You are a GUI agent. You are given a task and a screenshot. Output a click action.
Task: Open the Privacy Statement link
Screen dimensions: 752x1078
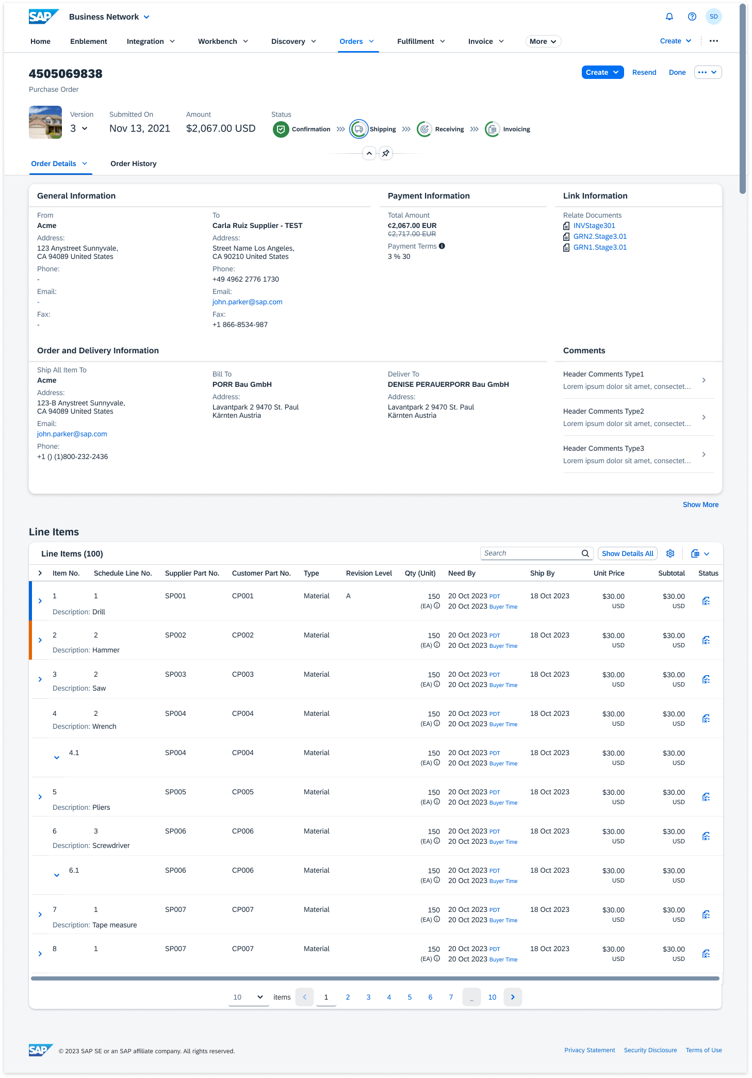point(590,1050)
